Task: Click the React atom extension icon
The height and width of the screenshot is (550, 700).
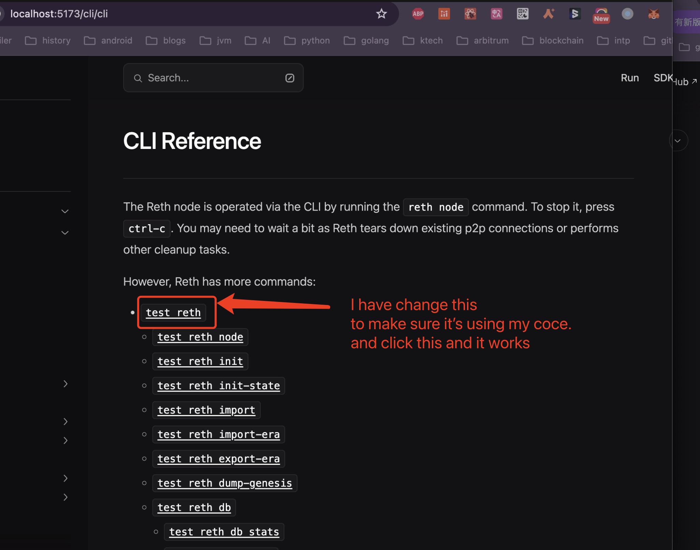Action: coord(470,14)
